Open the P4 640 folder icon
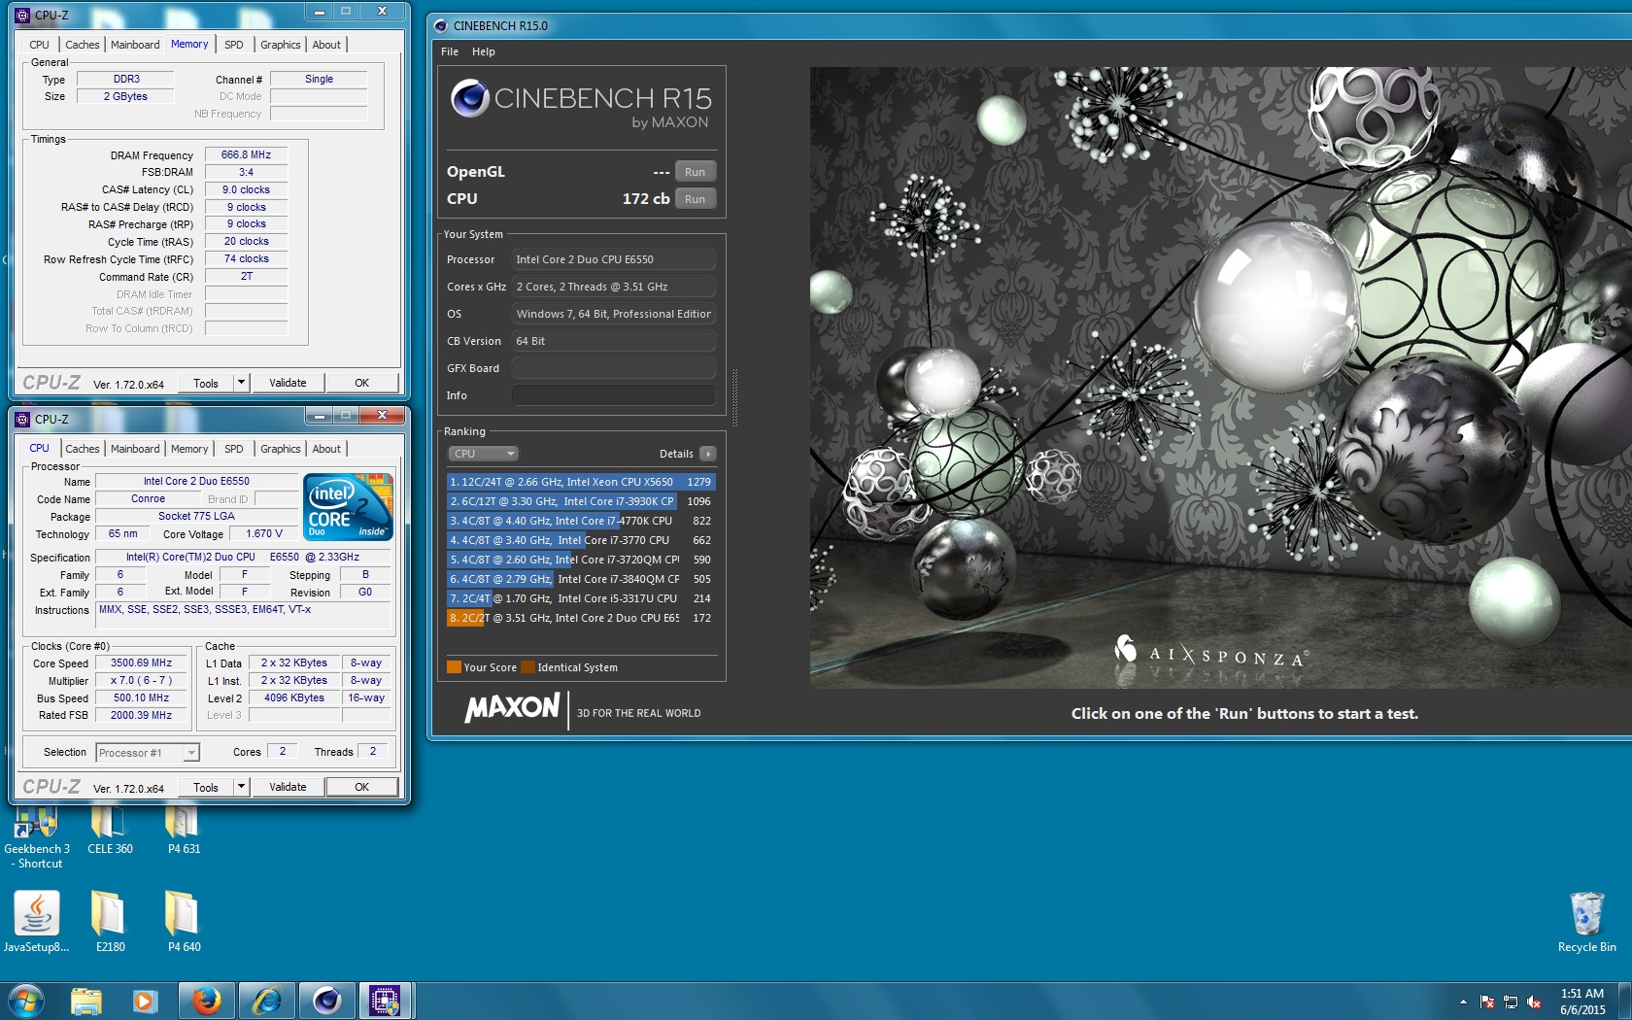The width and height of the screenshot is (1632, 1020). tap(184, 921)
